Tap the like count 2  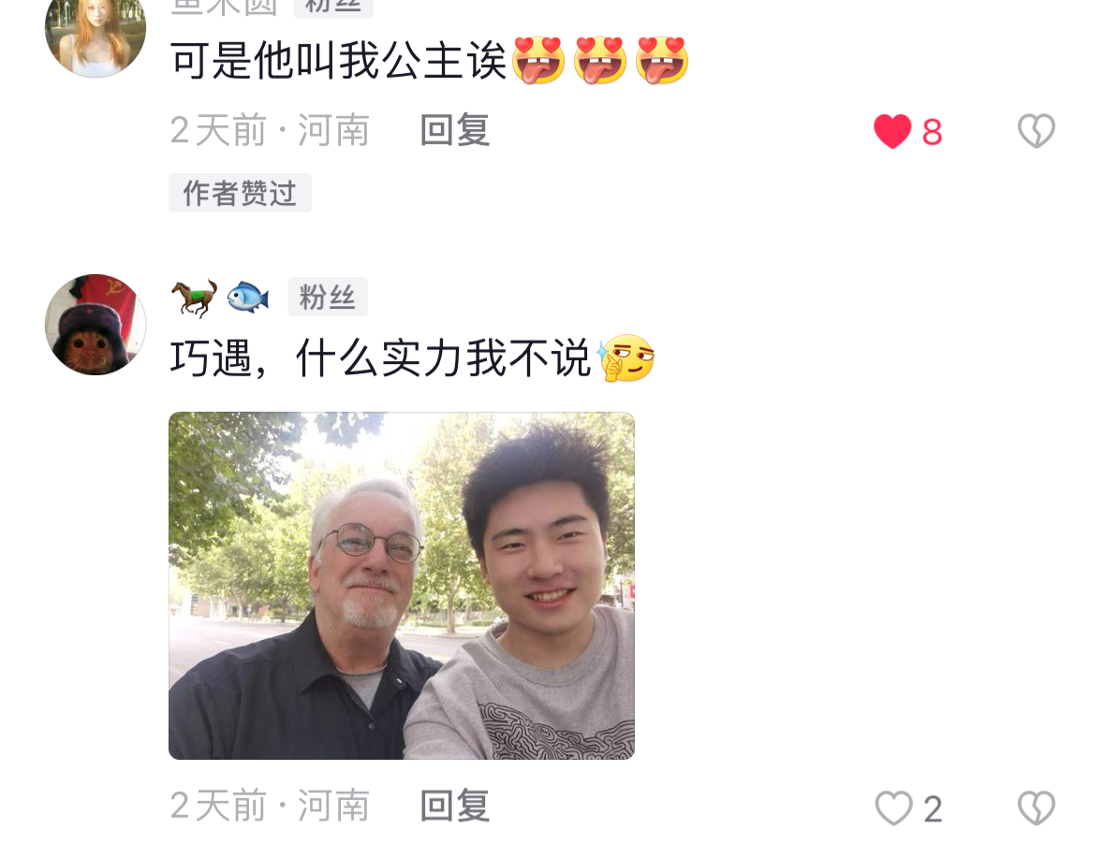tap(933, 808)
